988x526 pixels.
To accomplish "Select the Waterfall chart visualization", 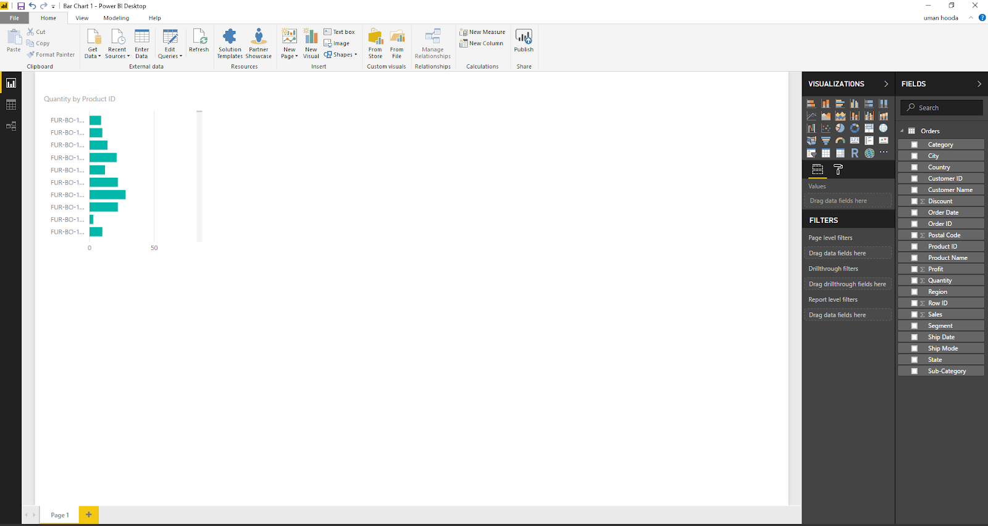I will coord(811,128).
